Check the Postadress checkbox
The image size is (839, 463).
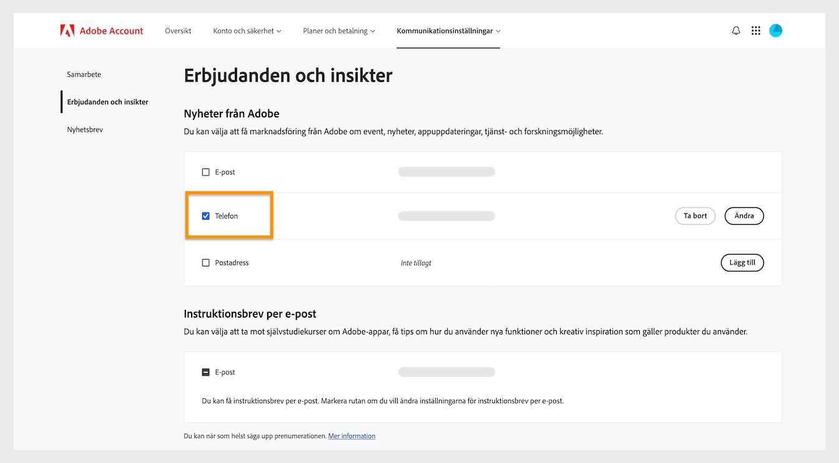point(206,263)
